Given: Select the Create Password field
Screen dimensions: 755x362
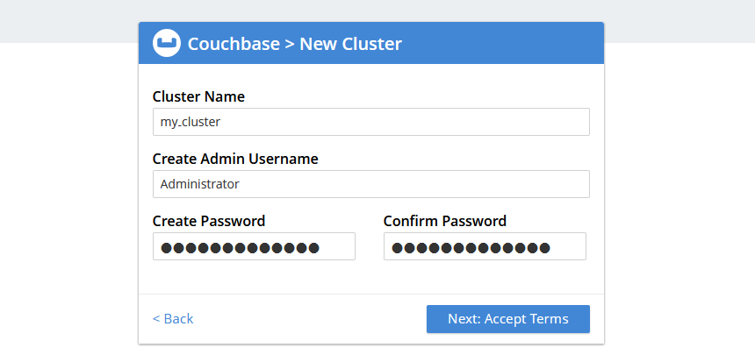Looking at the screenshot, I should tap(254, 246).
